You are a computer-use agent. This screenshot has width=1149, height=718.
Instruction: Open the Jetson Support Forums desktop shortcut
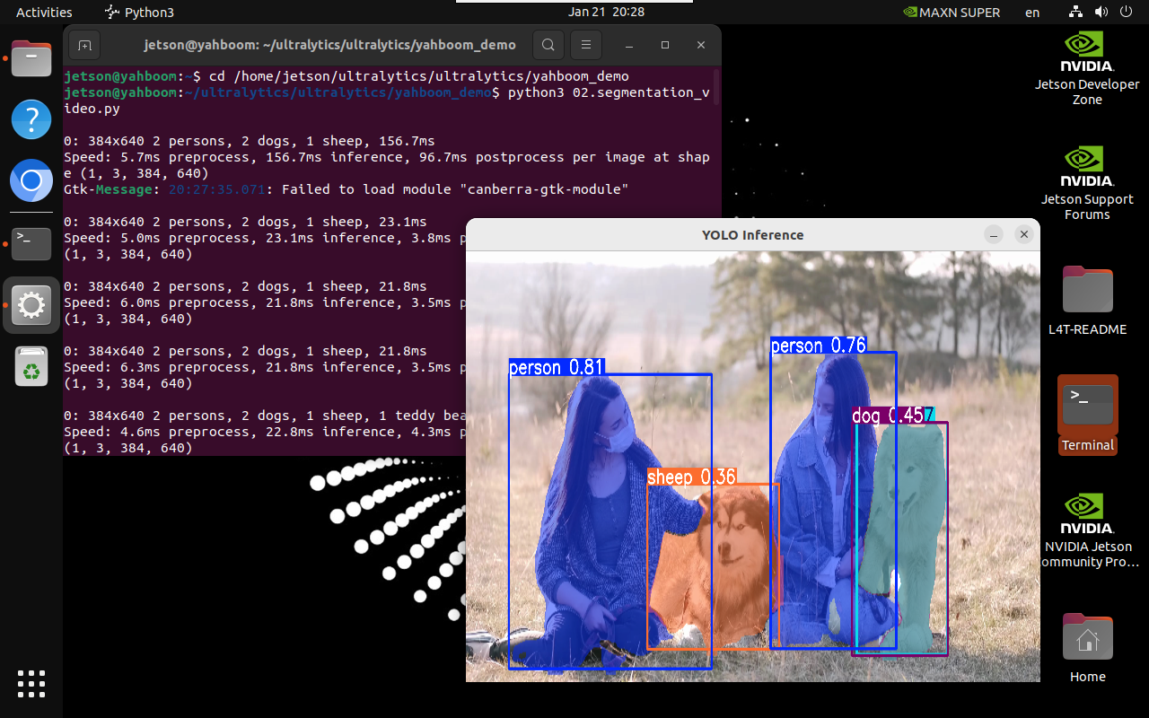coord(1087,184)
